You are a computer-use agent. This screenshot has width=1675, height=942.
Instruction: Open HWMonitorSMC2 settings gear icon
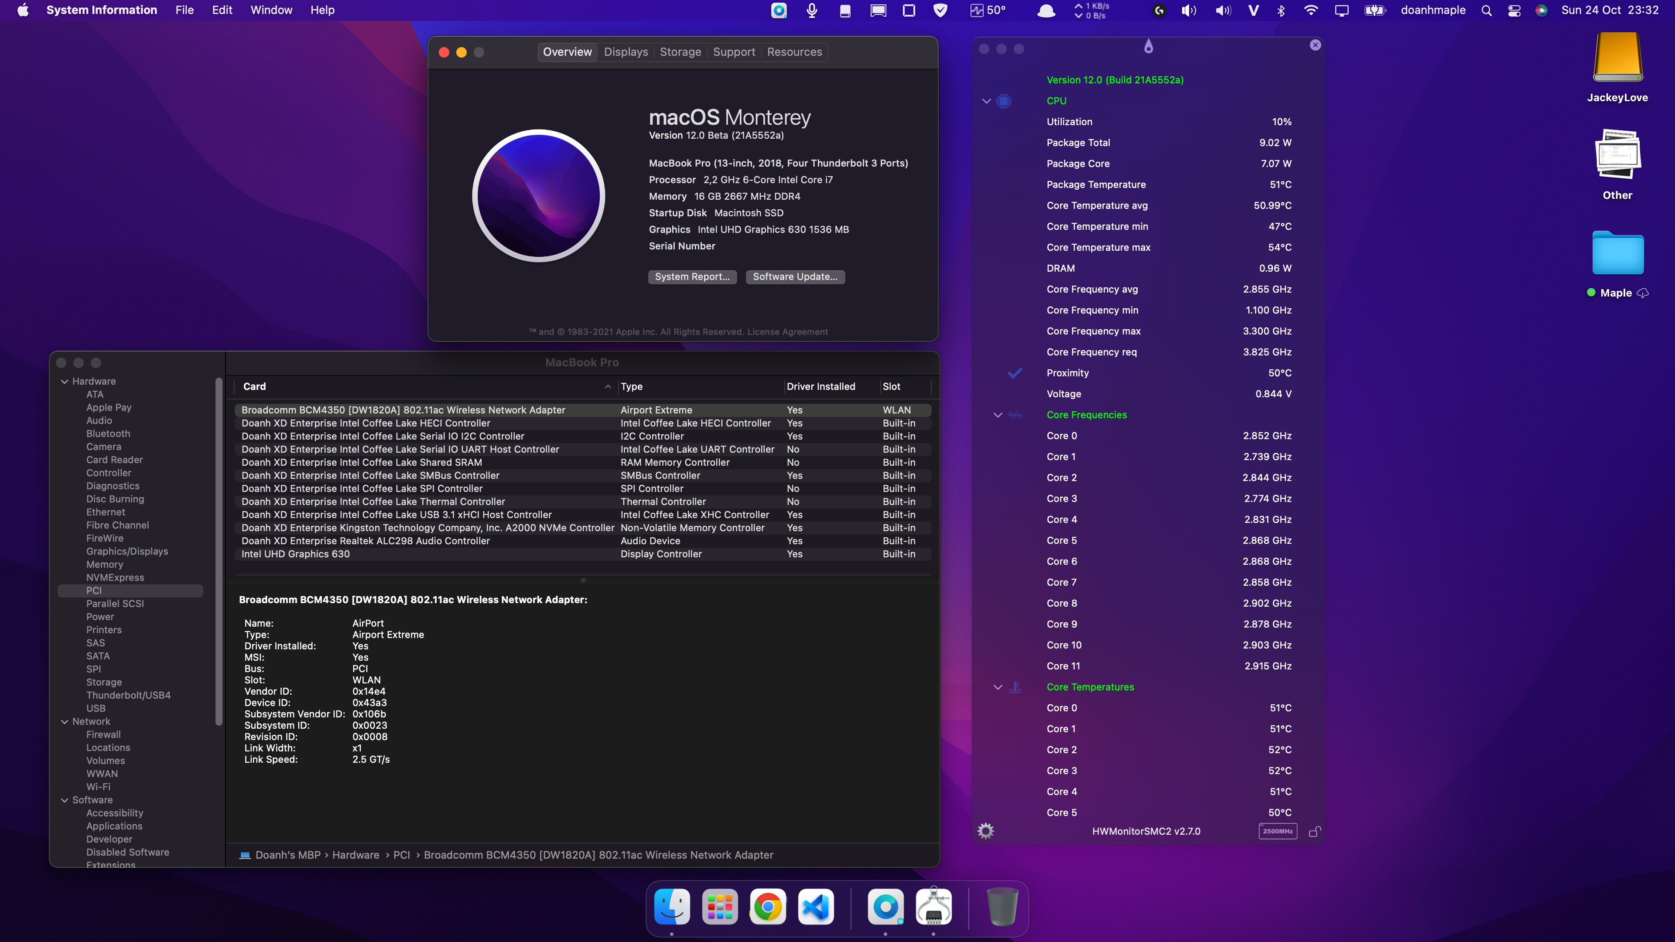[x=986, y=831]
